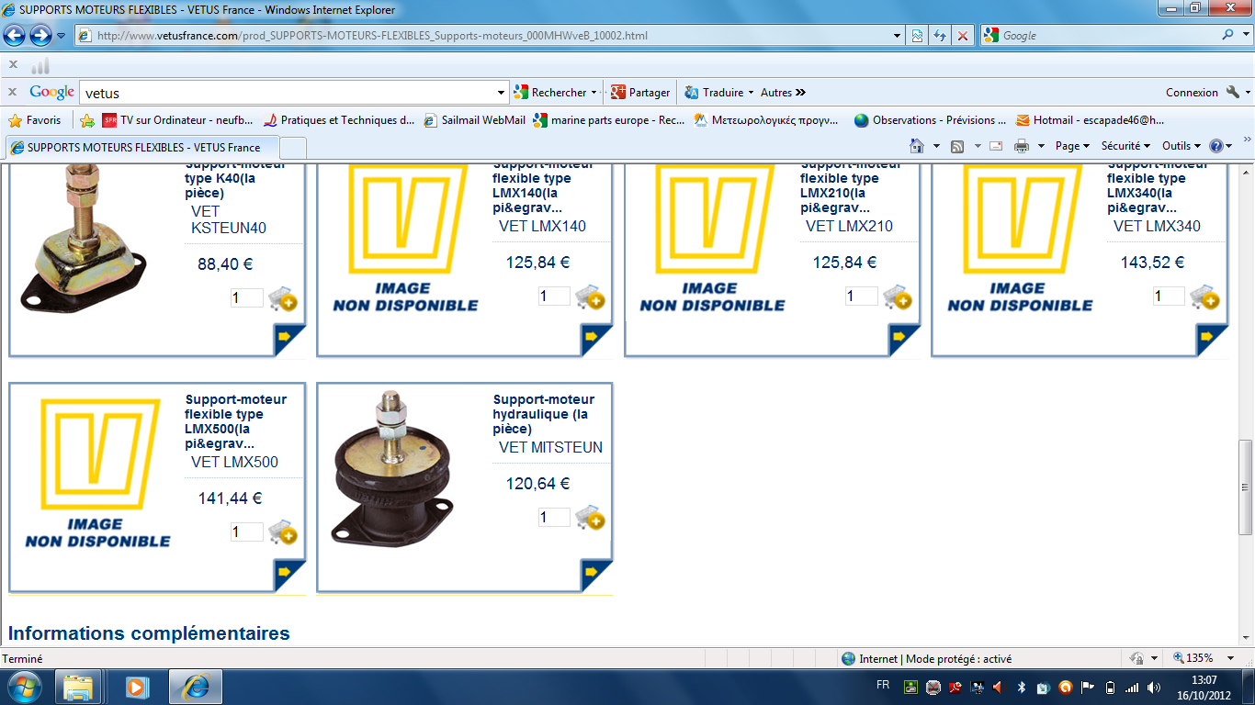Click Google toolbar wrench settings icon

[x=1232, y=92]
